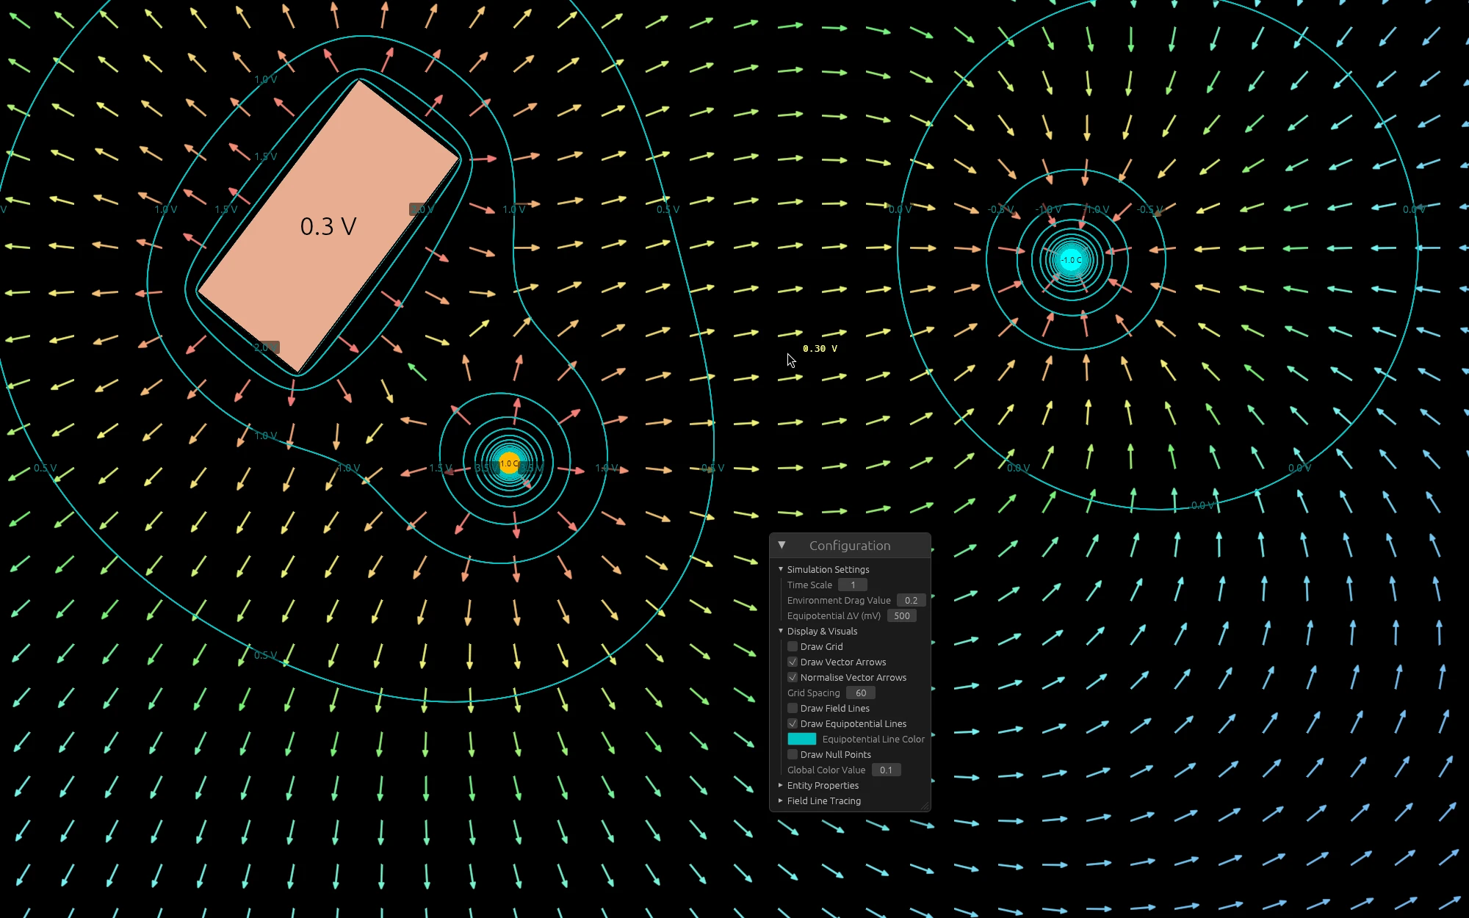Grab the Configuration panel resize grip

(x=925, y=806)
